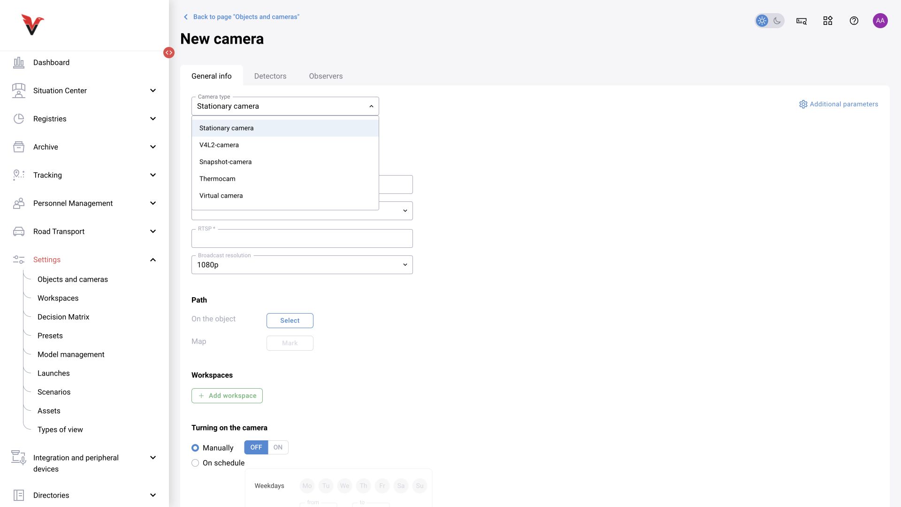The height and width of the screenshot is (507, 901).
Task: Switch to the Observers tab
Action: (x=326, y=76)
